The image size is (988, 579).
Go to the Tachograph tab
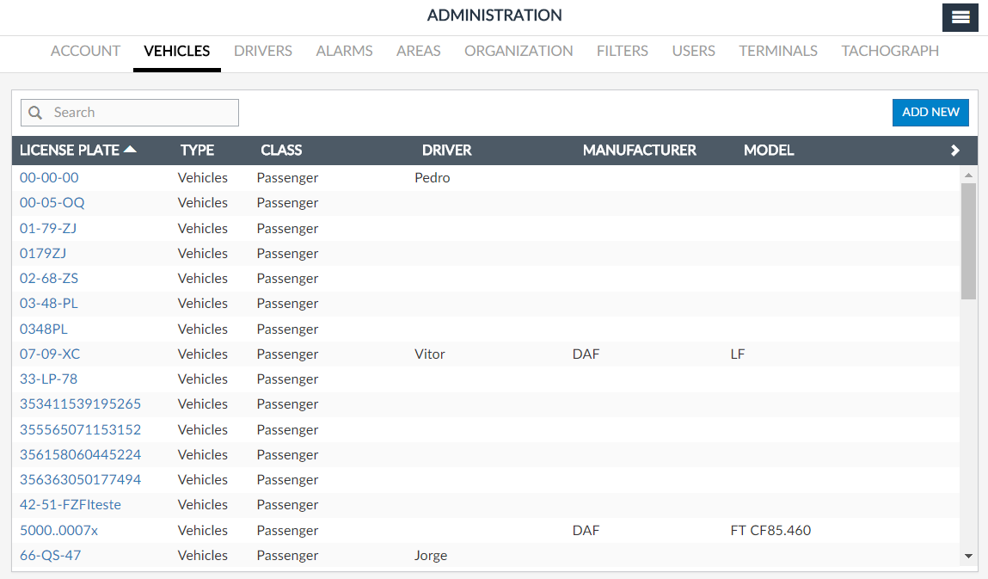pyautogui.click(x=890, y=51)
